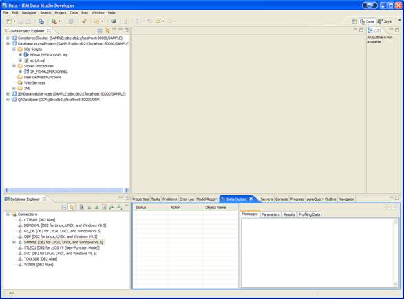Select the Profiling Data tab

(x=310, y=214)
